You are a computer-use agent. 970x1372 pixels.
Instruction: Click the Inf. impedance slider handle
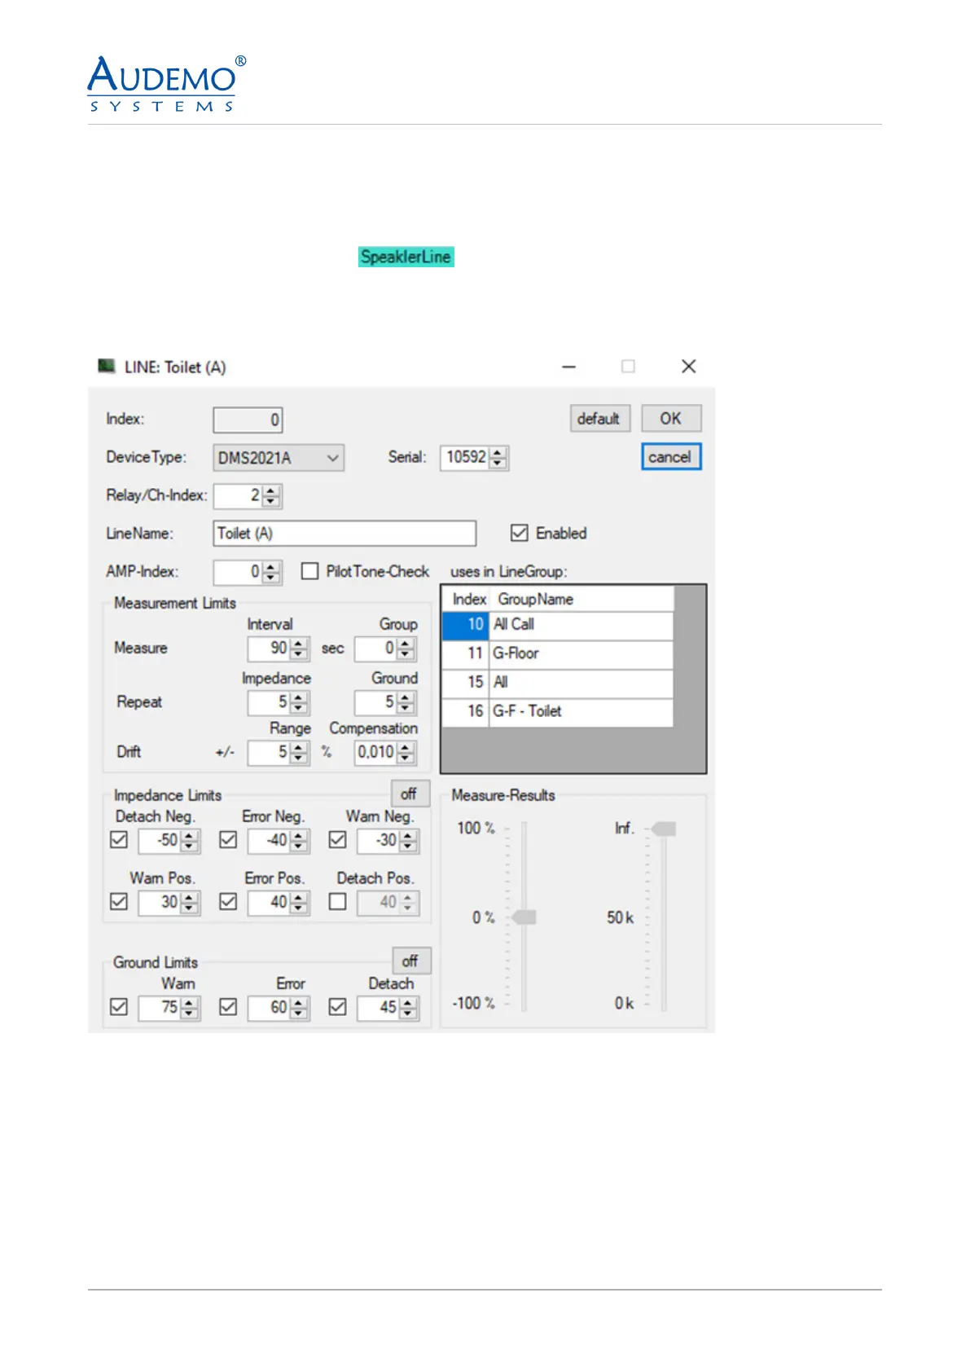pos(665,829)
